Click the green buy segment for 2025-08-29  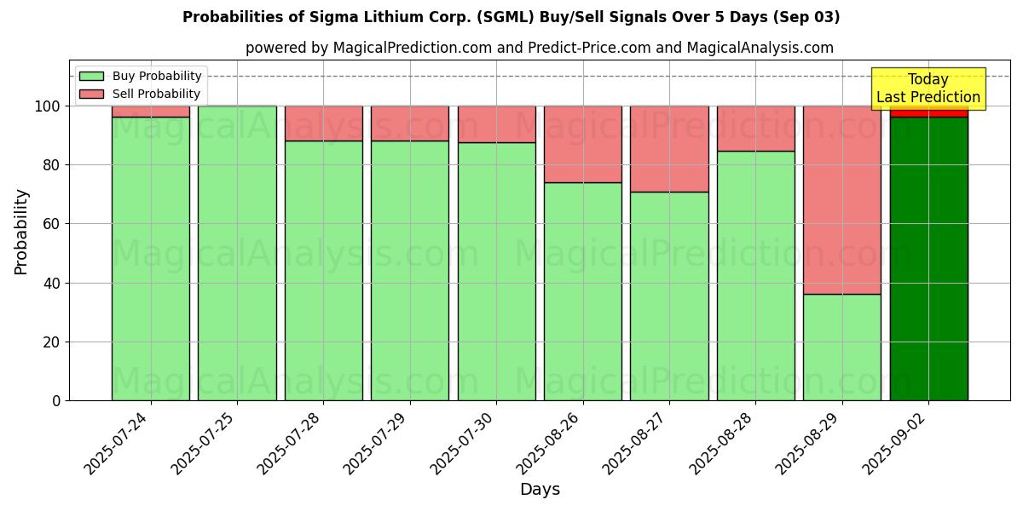pyautogui.click(x=841, y=347)
